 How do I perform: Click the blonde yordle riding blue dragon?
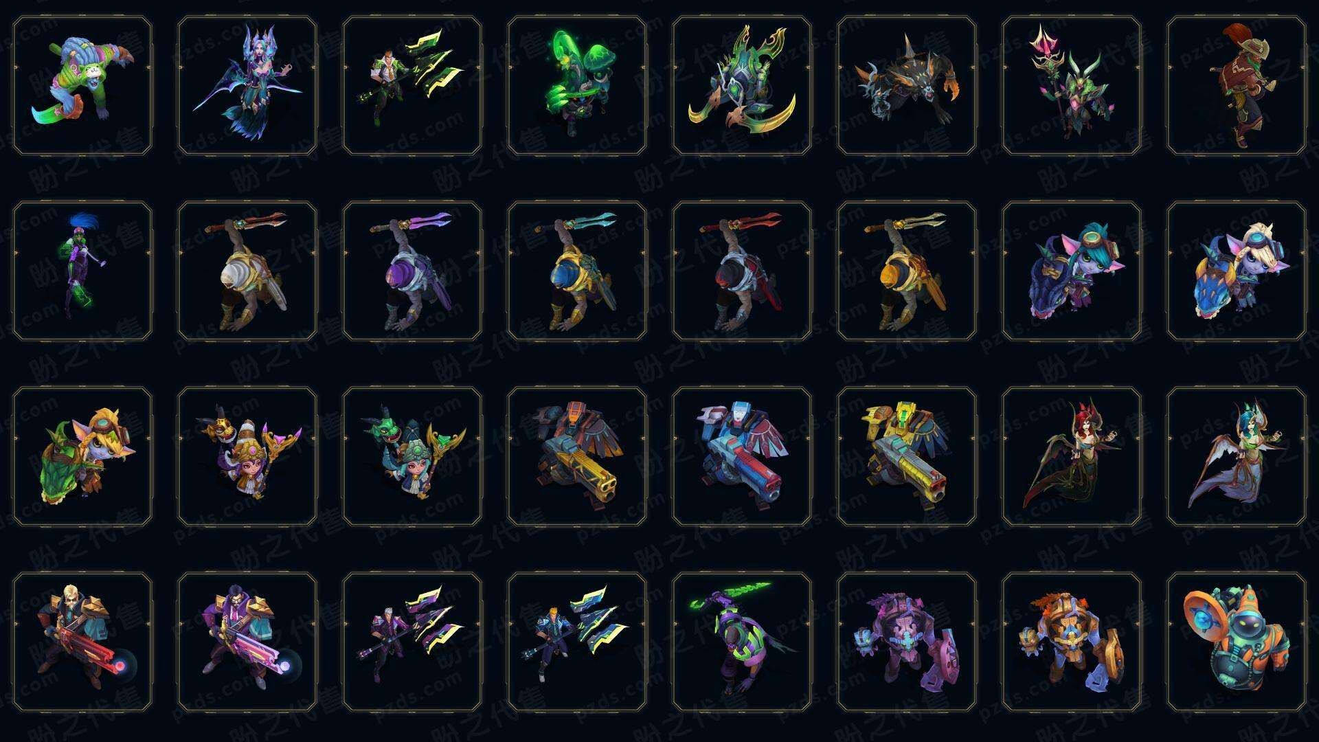point(1237,271)
